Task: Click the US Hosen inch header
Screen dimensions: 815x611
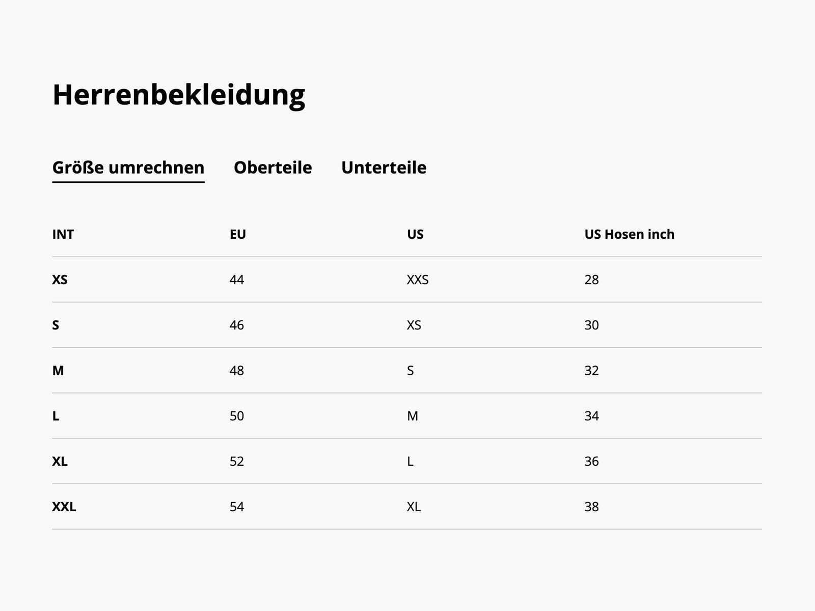Action: pos(629,234)
